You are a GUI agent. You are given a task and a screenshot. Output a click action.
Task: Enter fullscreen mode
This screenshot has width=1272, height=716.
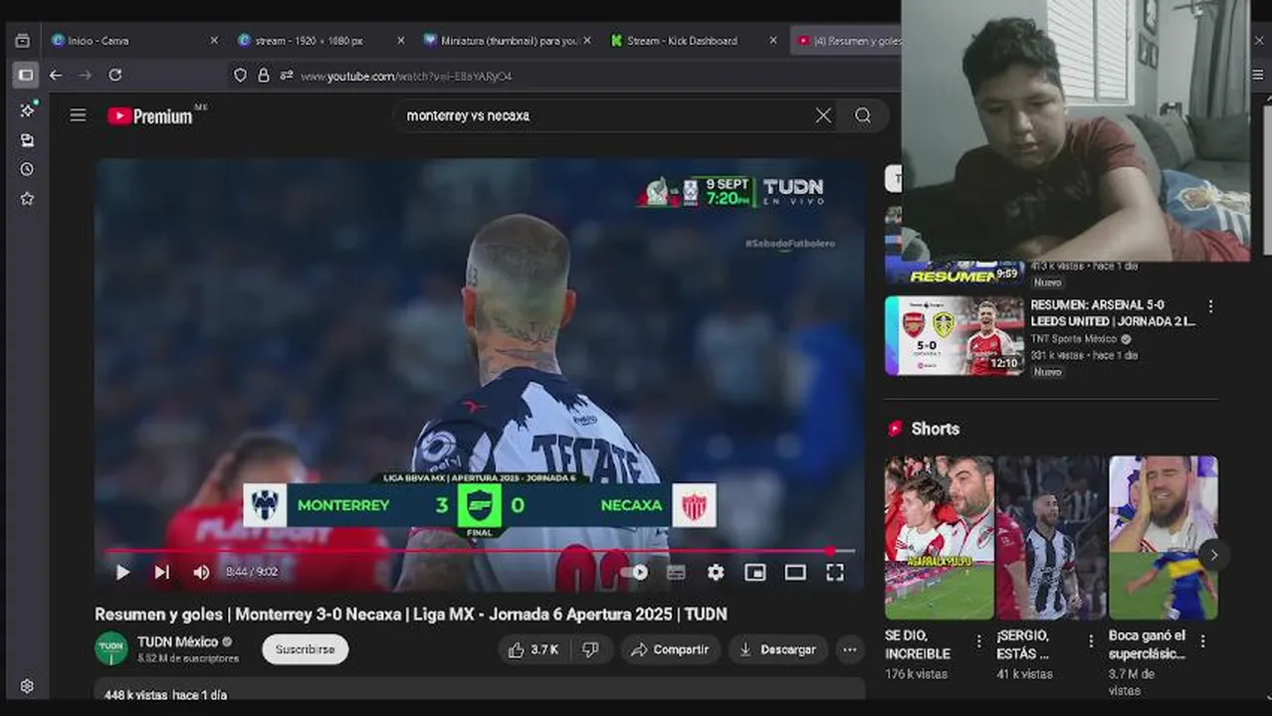click(835, 572)
